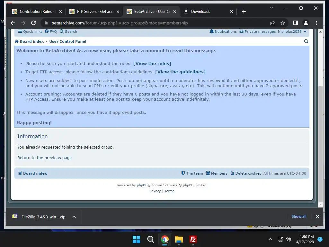Click the address bar URL
Viewport: 329px width, 247px height.
click(120, 23)
